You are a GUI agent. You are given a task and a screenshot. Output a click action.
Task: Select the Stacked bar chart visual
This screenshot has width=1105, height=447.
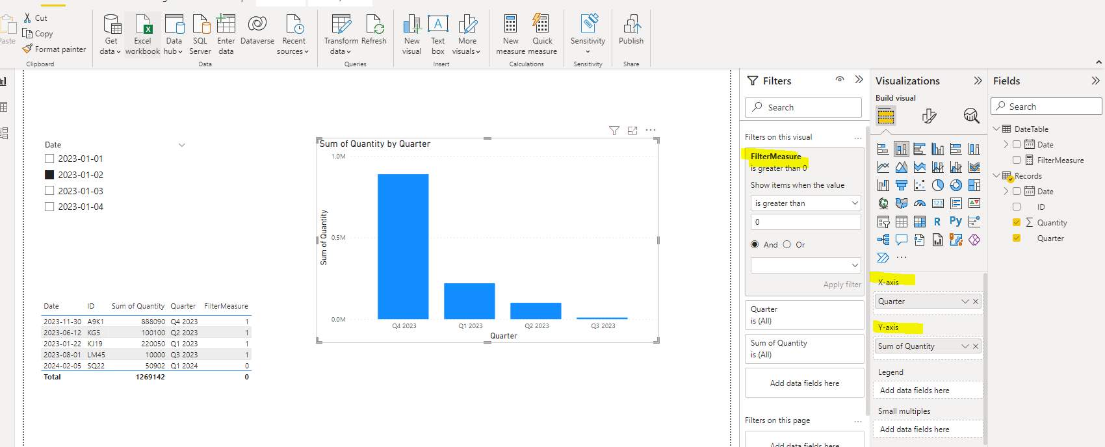tap(883, 149)
